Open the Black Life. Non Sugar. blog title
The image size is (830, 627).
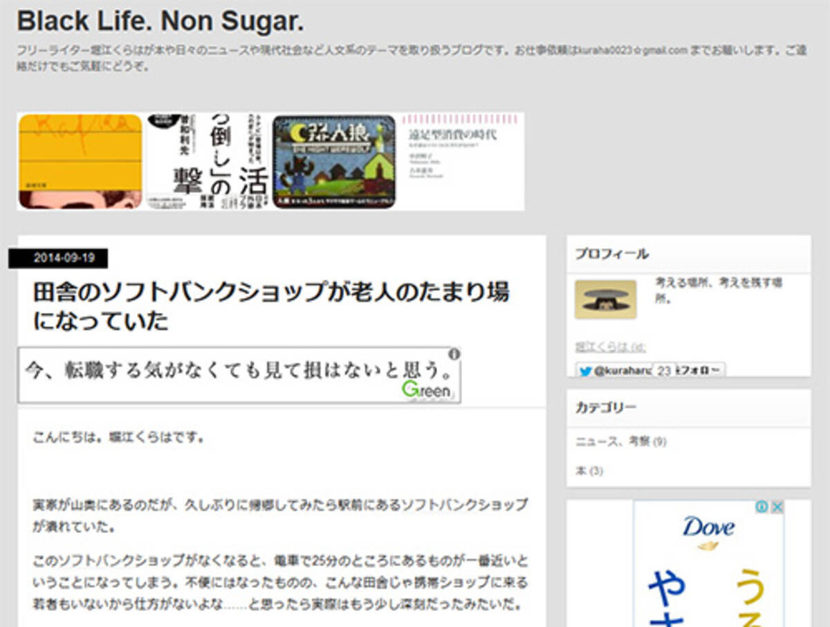(160, 21)
